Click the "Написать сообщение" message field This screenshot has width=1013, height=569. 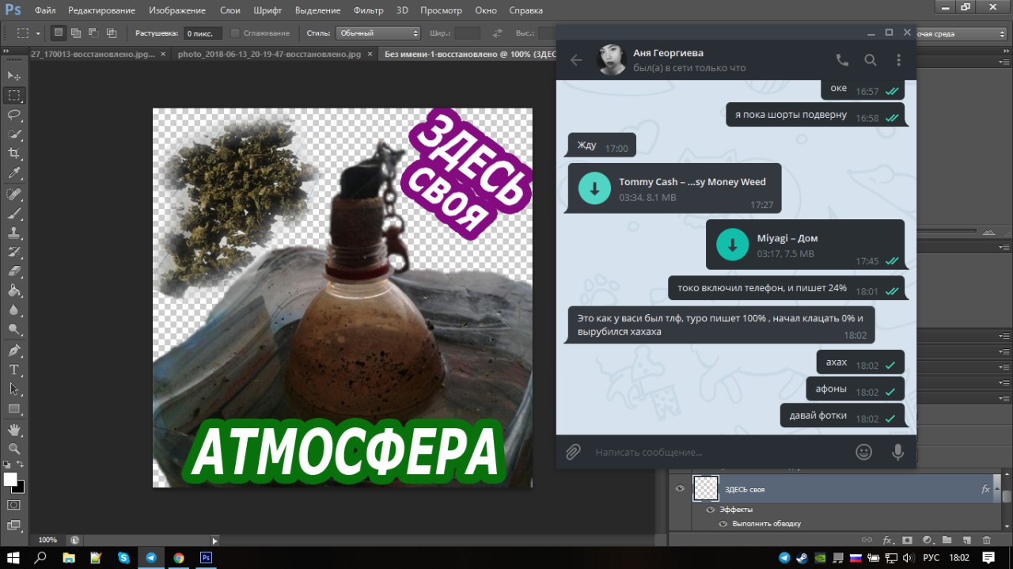pos(712,452)
